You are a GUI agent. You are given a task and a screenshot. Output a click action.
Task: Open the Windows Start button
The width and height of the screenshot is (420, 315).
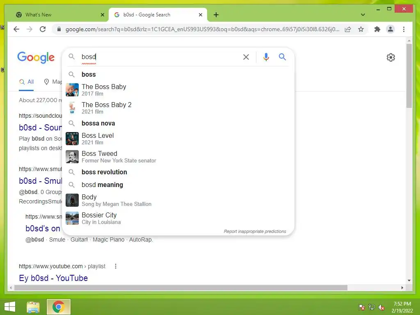(10, 307)
